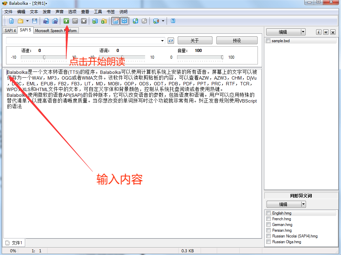Check the English.hmg homograph file

coord(268,213)
